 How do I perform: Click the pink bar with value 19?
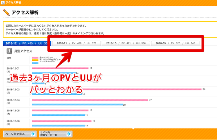pos(62,121)
